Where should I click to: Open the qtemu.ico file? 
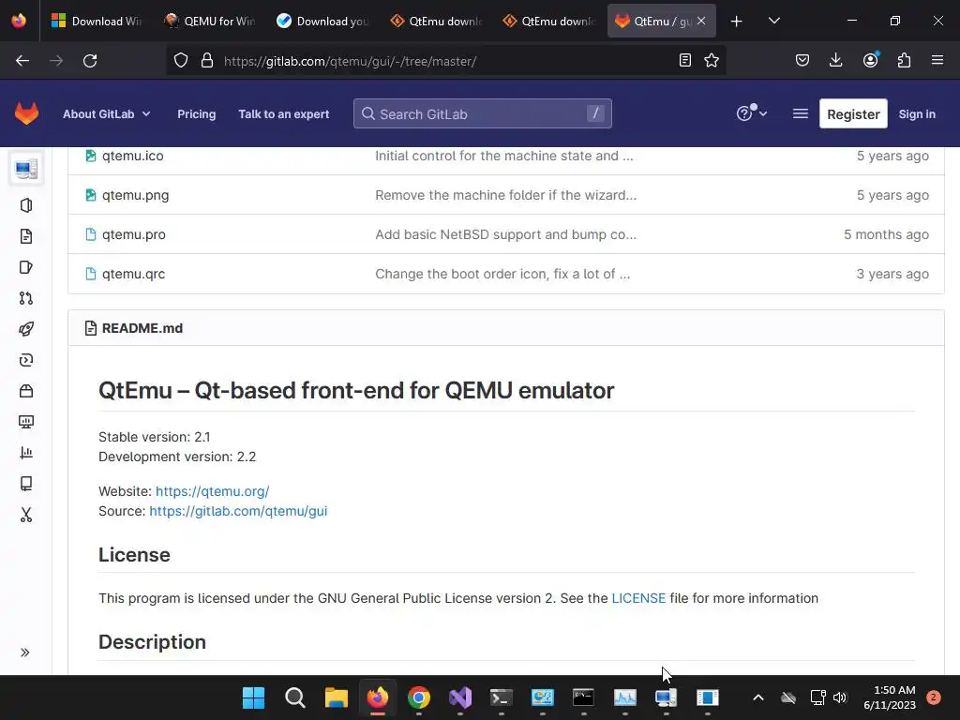click(x=133, y=156)
